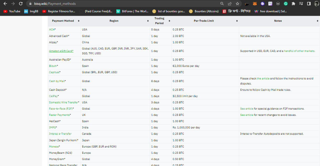The height and width of the screenshot is (166, 320).
Task: Open Bounties (Altcoins) bookmark
Action: tap(204, 11)
